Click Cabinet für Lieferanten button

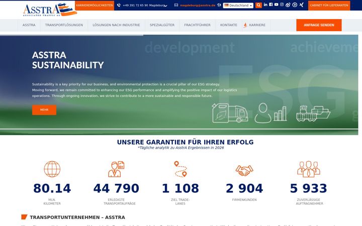(x=329, y=6)
